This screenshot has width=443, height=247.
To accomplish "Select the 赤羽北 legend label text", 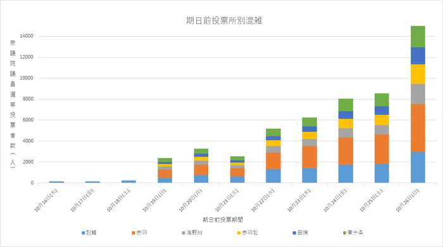I will (250, 232).
